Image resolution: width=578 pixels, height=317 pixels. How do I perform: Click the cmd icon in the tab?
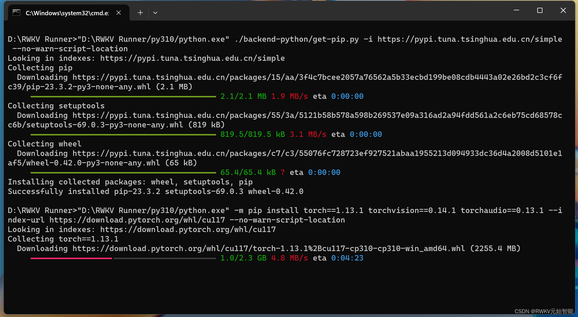pyautogui.click(x=16, y=13)
